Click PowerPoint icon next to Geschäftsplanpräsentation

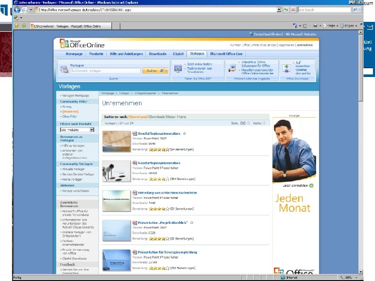tap(135, 163)
